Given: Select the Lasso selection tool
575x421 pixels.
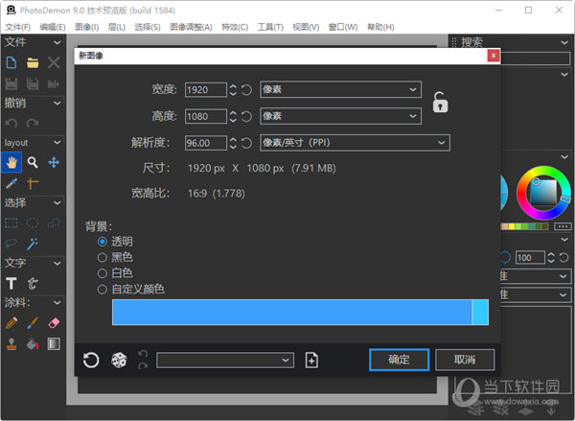Looking at the screenshot, I should [x=11, y=244].
